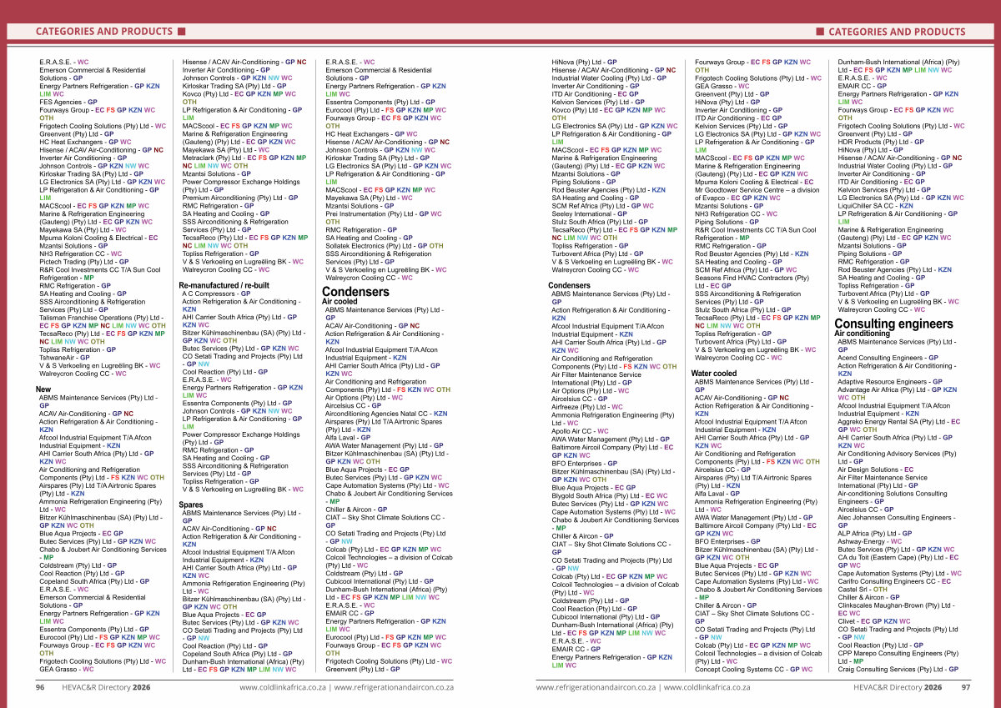
Task: Click the red square before right page header
Action: tap(819, 33)
